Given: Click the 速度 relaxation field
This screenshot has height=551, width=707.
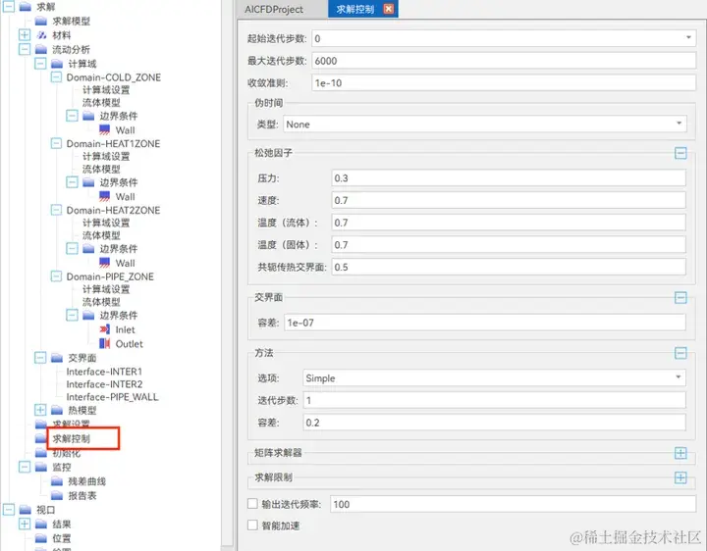Looking at the screenshot, I should tap(509, 200).
